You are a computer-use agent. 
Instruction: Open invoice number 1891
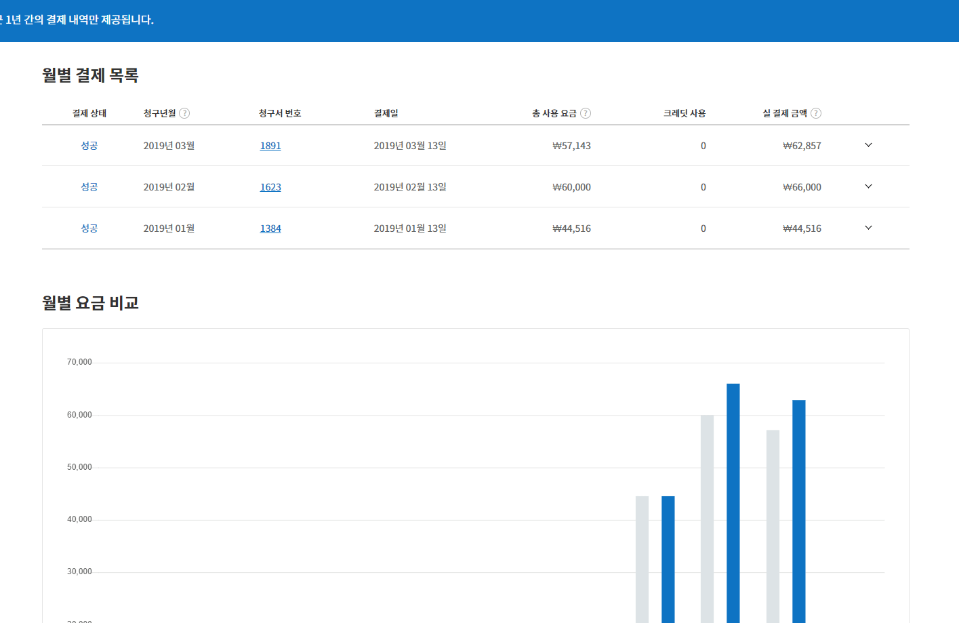coord(270,146)
